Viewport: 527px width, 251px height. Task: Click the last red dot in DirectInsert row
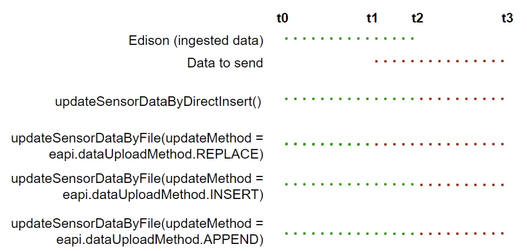point(503,99)
